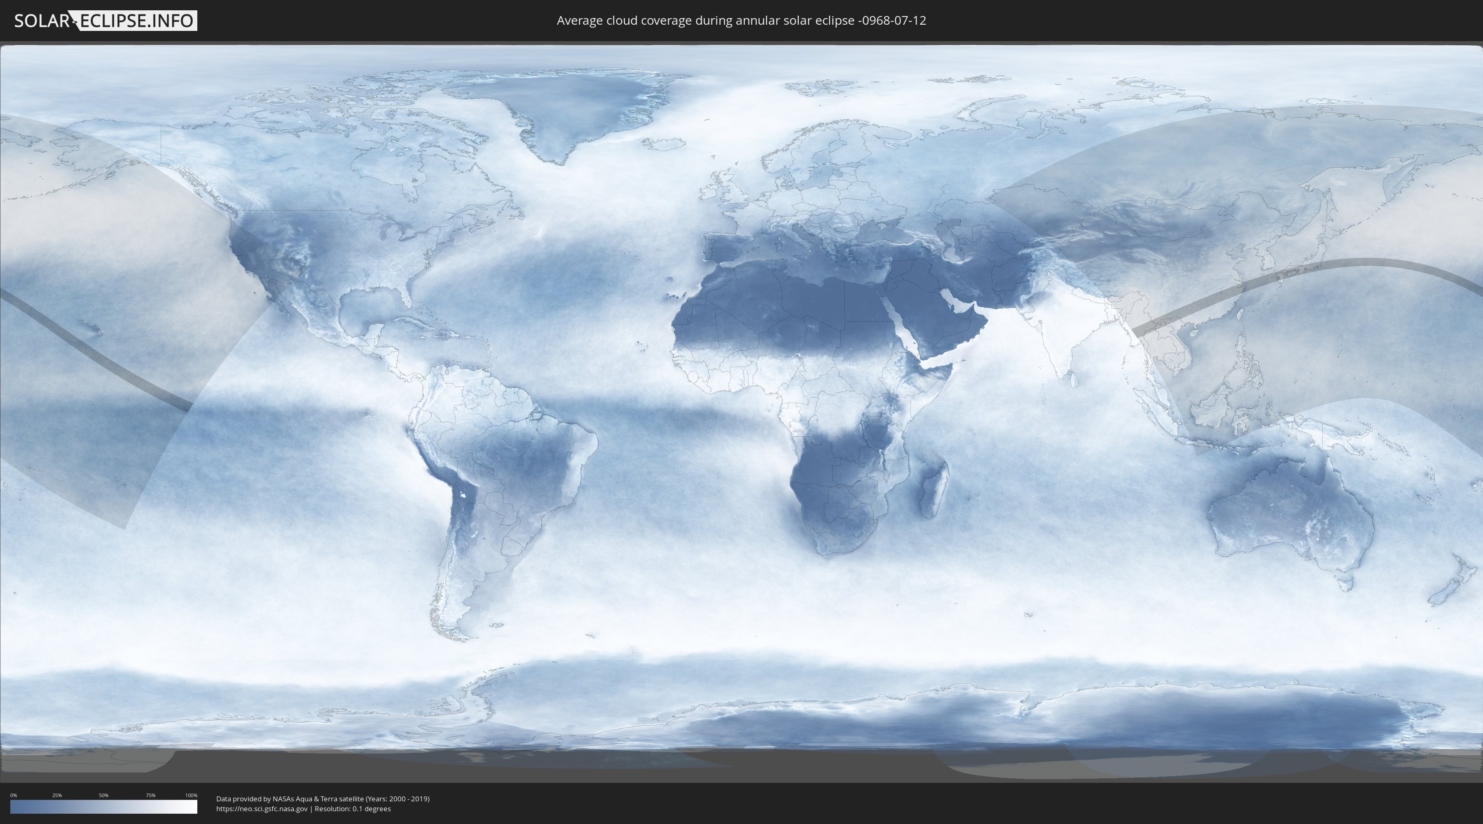Click the eclipse cloud coverage title text

tap(741, 21)
